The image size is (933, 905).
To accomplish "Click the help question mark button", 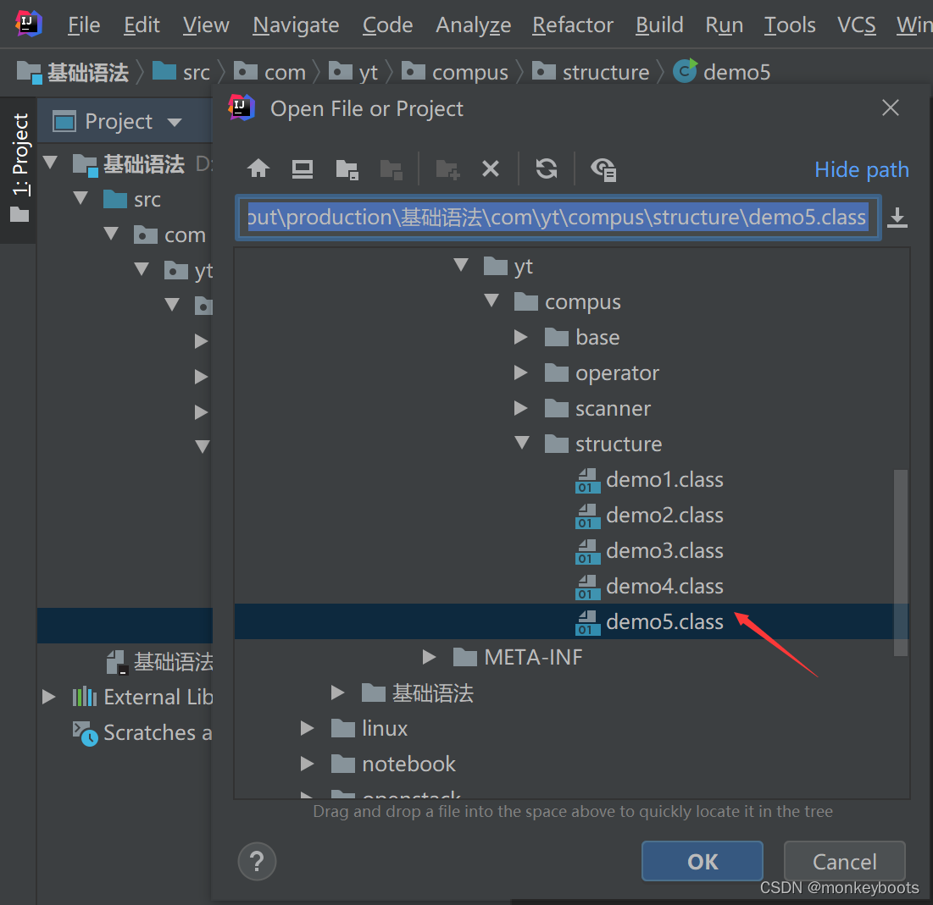I will point(257,861).
